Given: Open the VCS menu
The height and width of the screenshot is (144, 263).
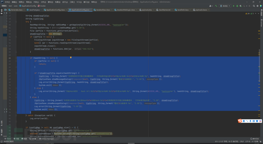Looking at the screenshot, I should (79, 2).
